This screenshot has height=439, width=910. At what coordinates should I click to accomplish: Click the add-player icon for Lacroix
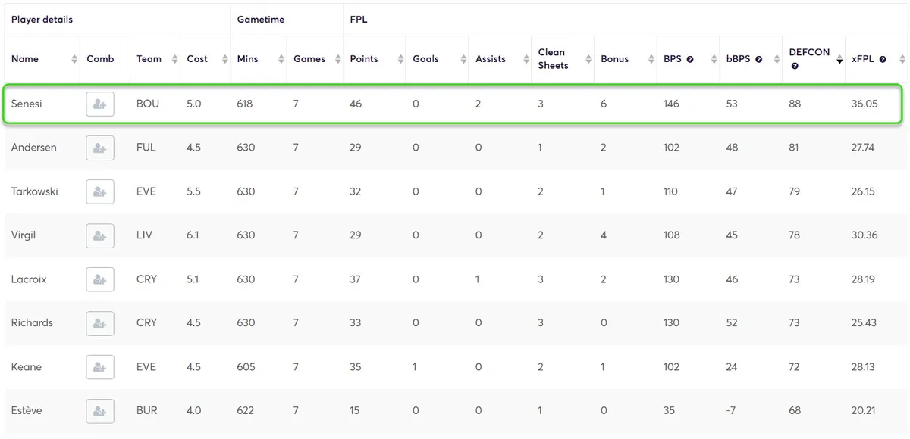coord(100,279)
